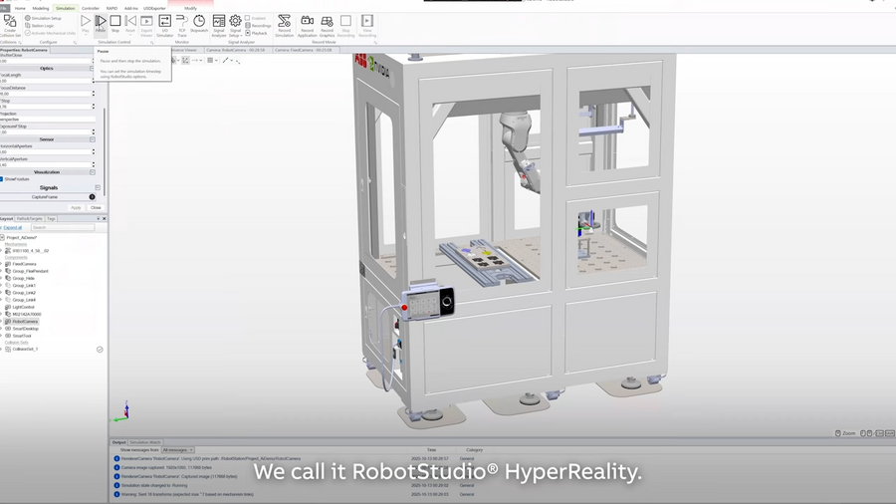Open the RAPID ribbon tab

[112, 9]
